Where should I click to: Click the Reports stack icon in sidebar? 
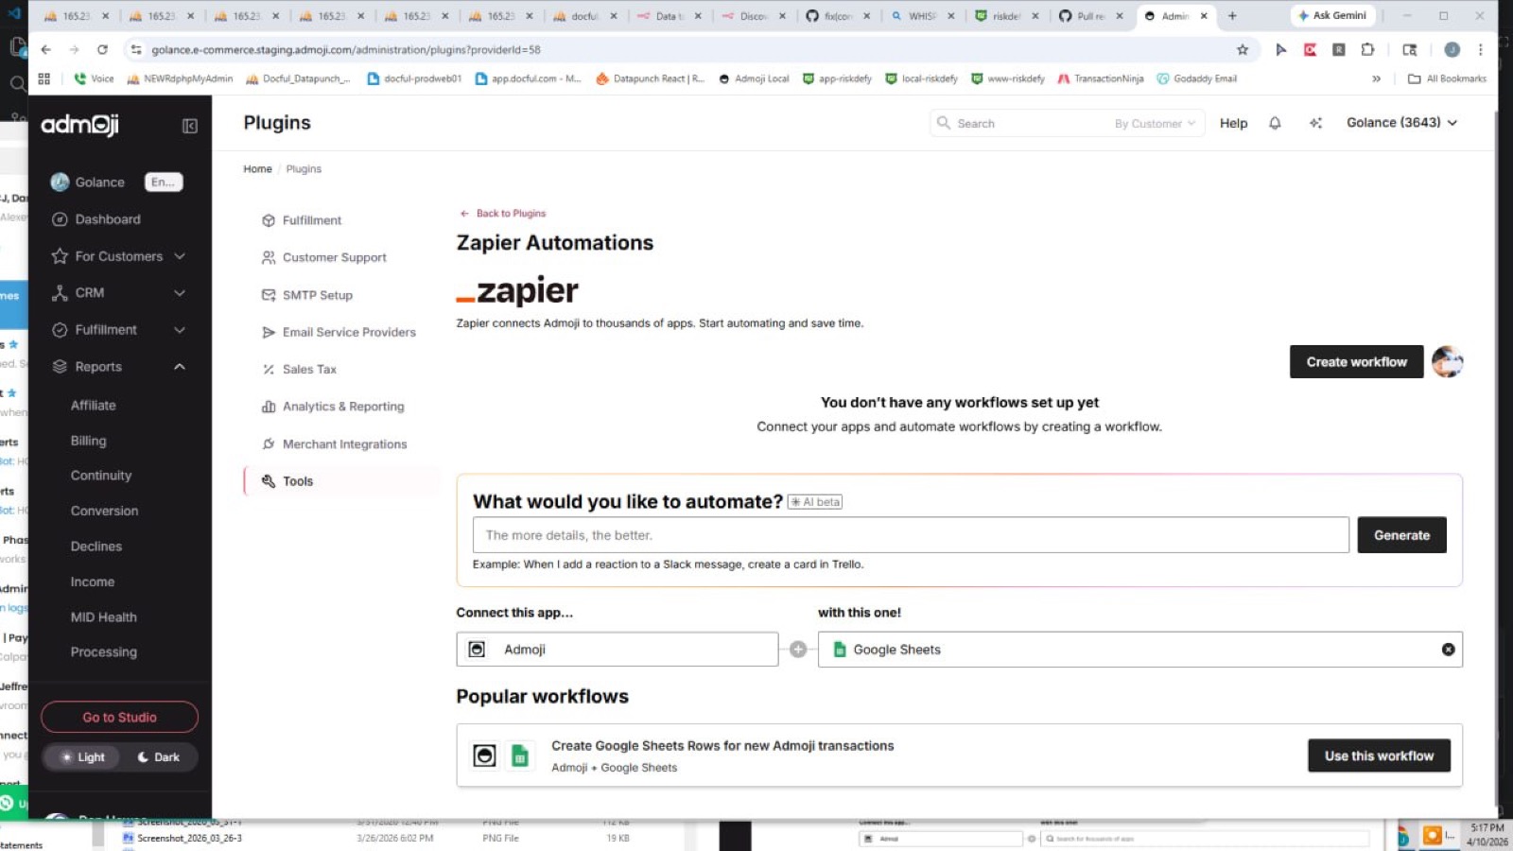click(60, 367)
